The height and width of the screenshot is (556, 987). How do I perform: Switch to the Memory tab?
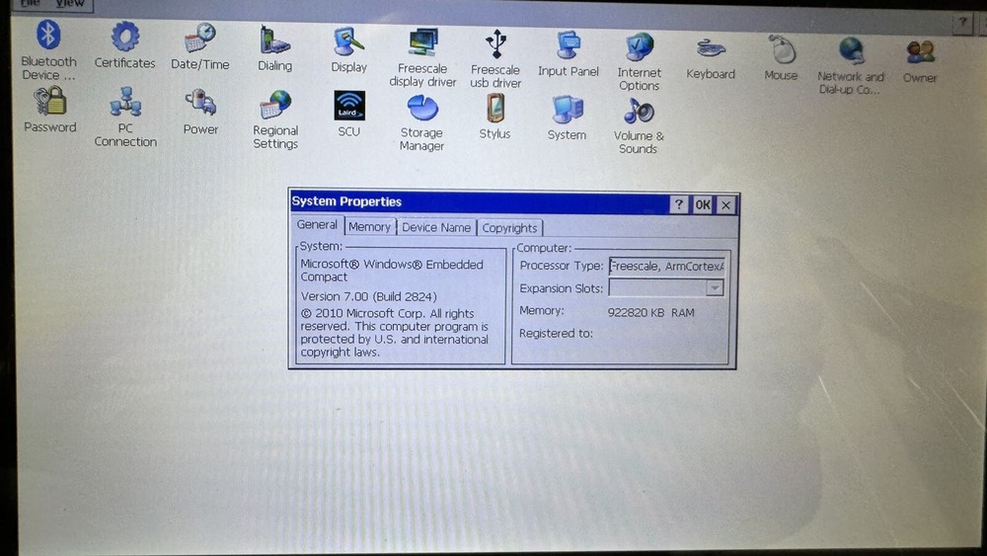pyautogui.click(x=369, y=227)
